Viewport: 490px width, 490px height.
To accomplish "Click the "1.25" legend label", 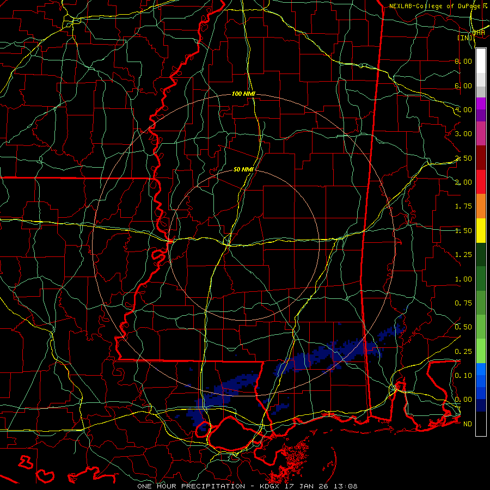I will (x=463, y=255).
